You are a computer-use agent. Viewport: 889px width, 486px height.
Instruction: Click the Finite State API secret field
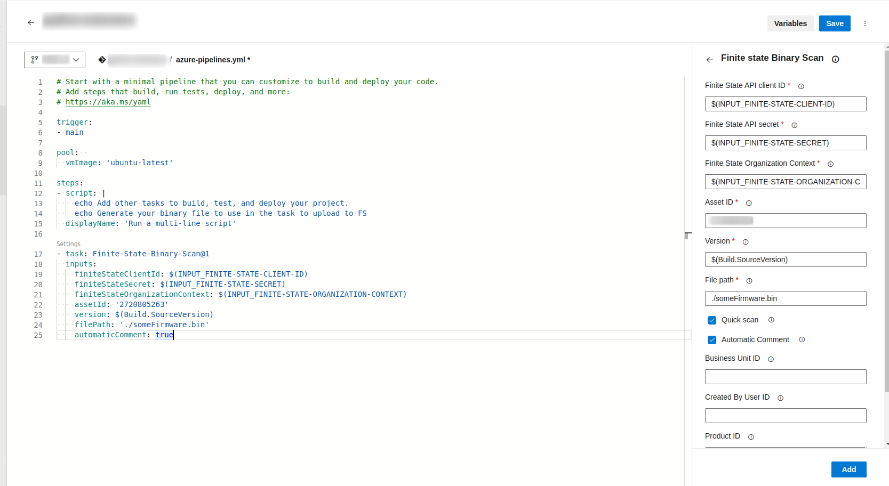(x=786, y=143)
